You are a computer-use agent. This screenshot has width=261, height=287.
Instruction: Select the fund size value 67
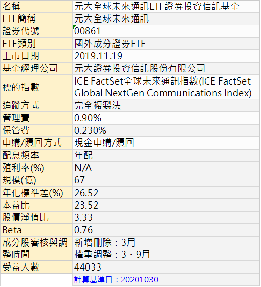(x=79, y=180)
